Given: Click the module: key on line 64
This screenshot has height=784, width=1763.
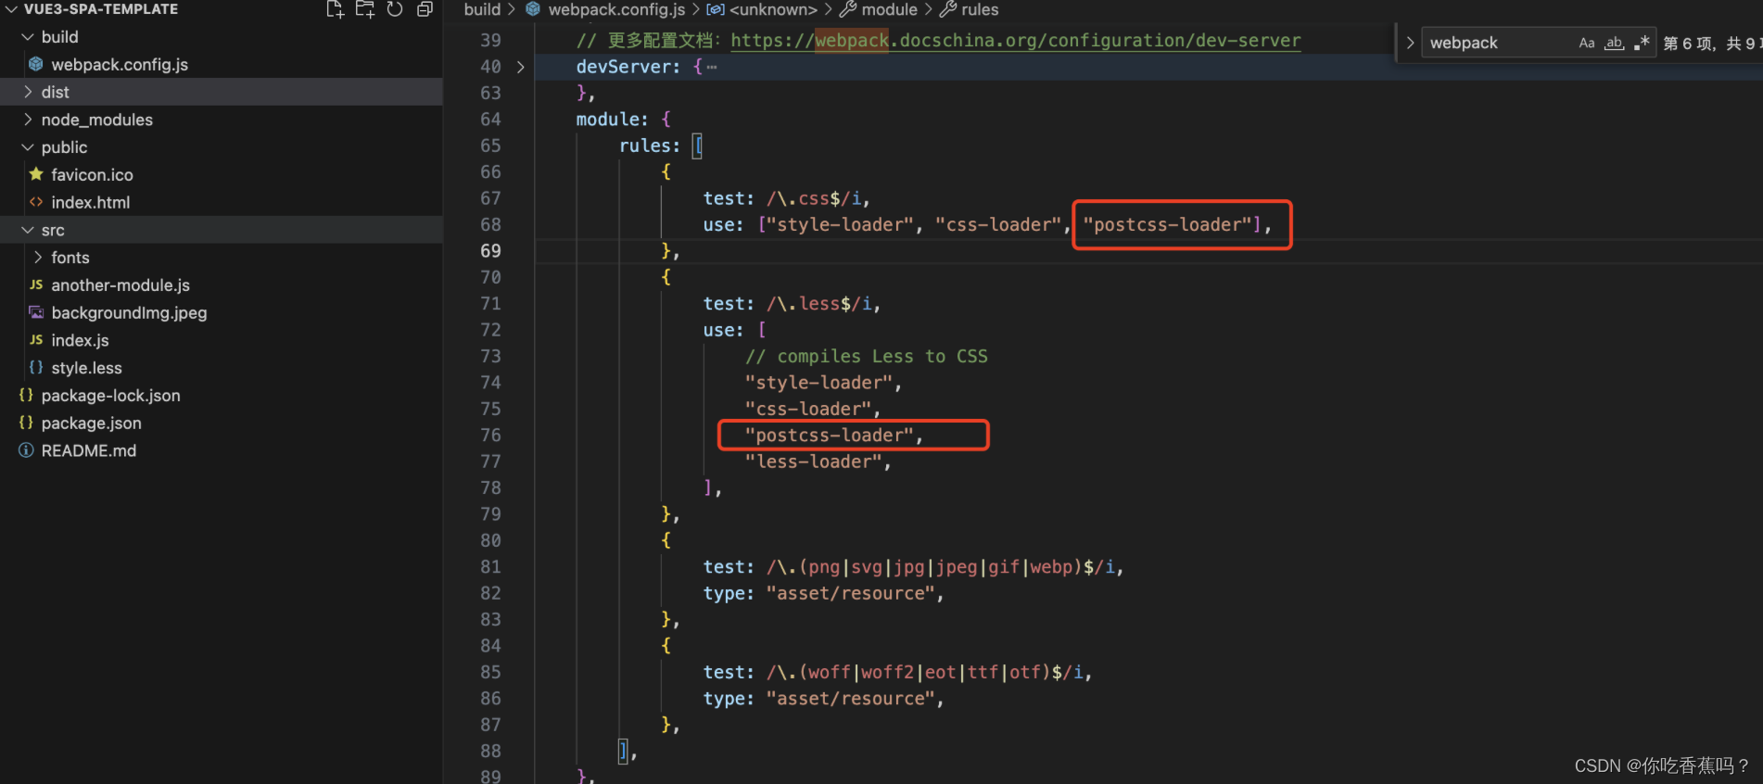Looking at the screenshot, I should click(612, 120).
